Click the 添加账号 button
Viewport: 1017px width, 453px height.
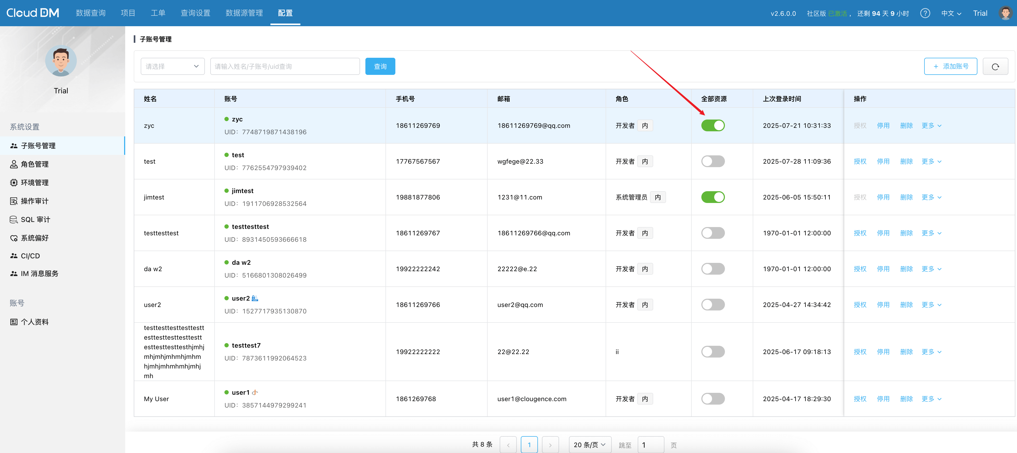pyautogui.click(x=950, y=66)
